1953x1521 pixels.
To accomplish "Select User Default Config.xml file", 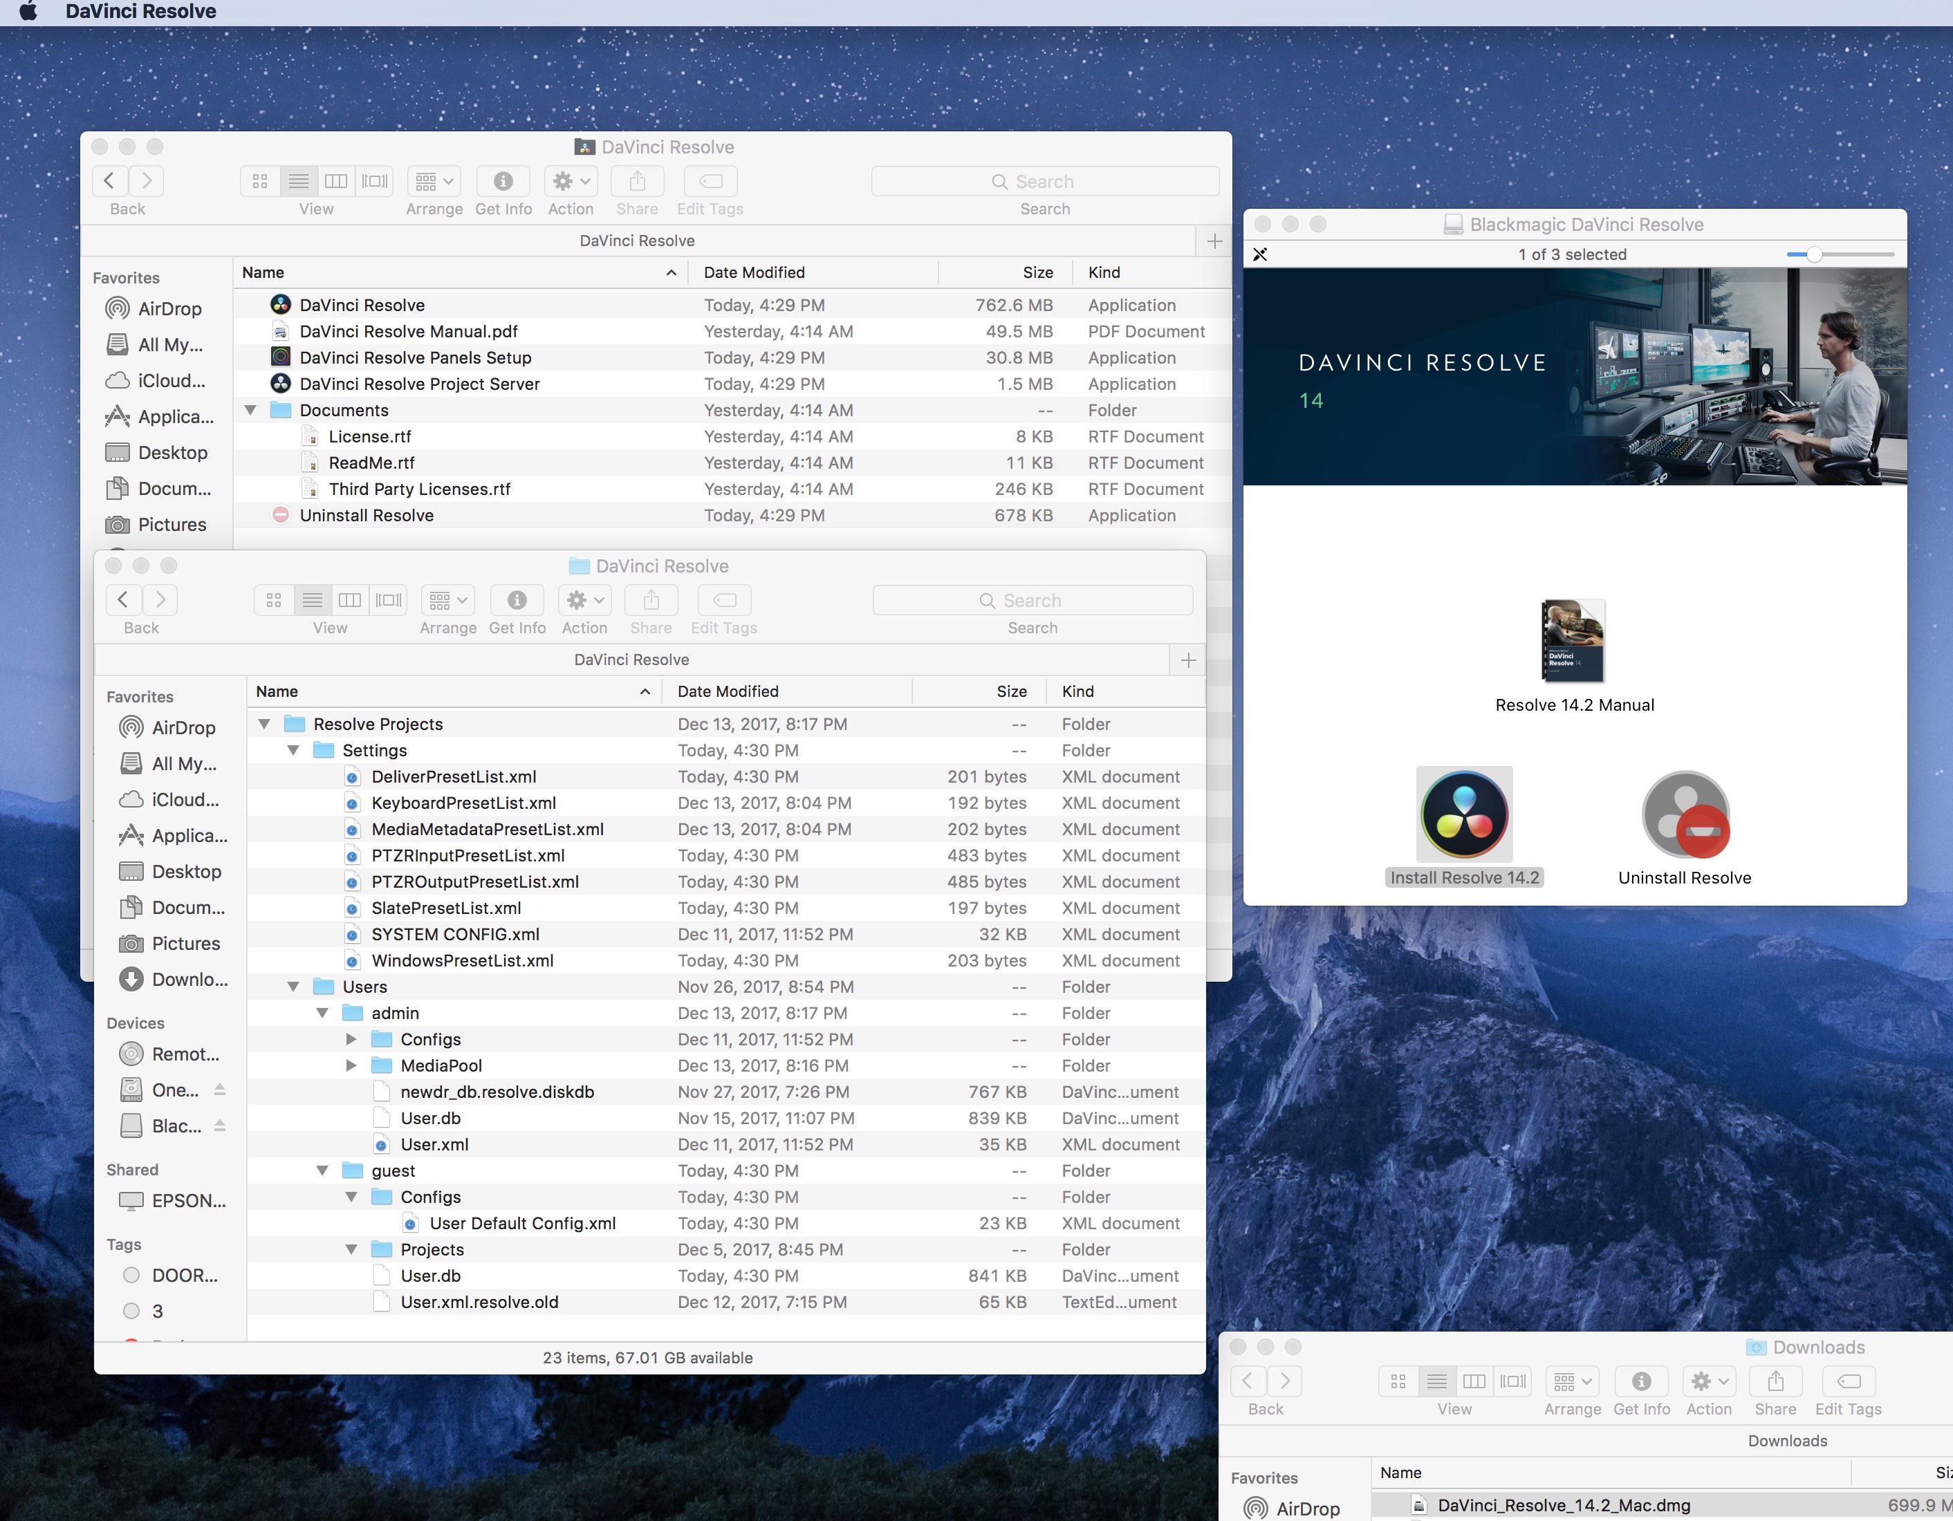I will pyautogui.click(x=726, y=1223).
